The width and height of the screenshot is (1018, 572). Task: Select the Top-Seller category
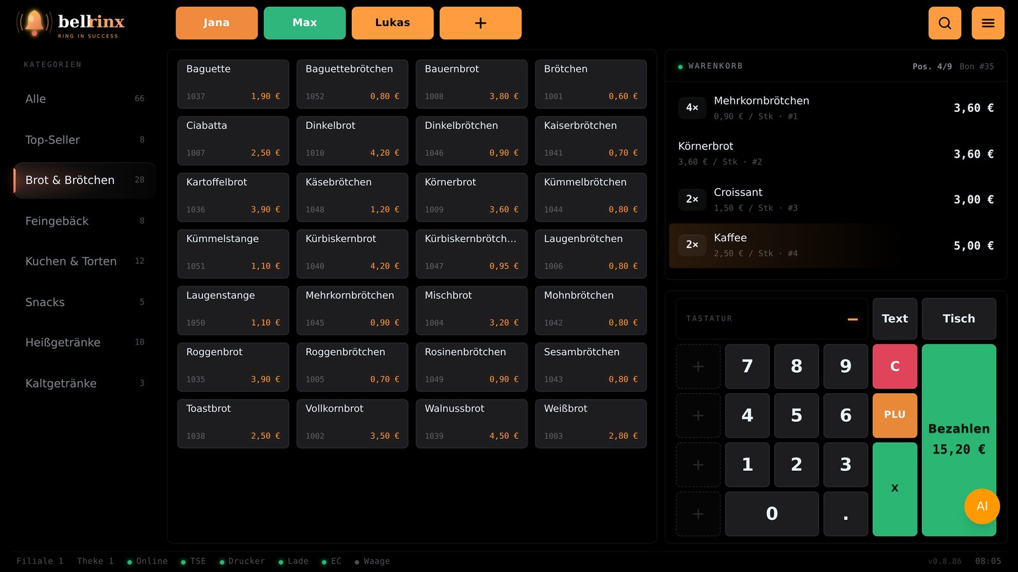click(85, 139)
